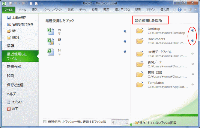The height and width of the screenshot is (128, 200).
Task: Open the 質問_回答 recent folder
Action: (162, 75)
